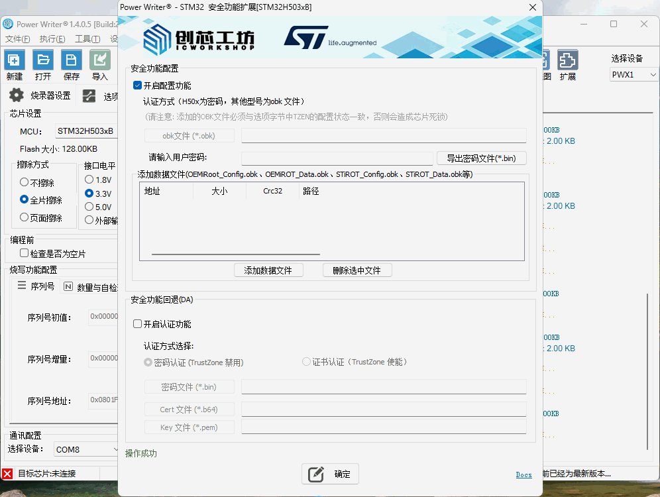This screenshot has height=497, width=660.
Task: Click the 请输入用户密码 input field
Action: pyautogui.click(x=337, y=158)
